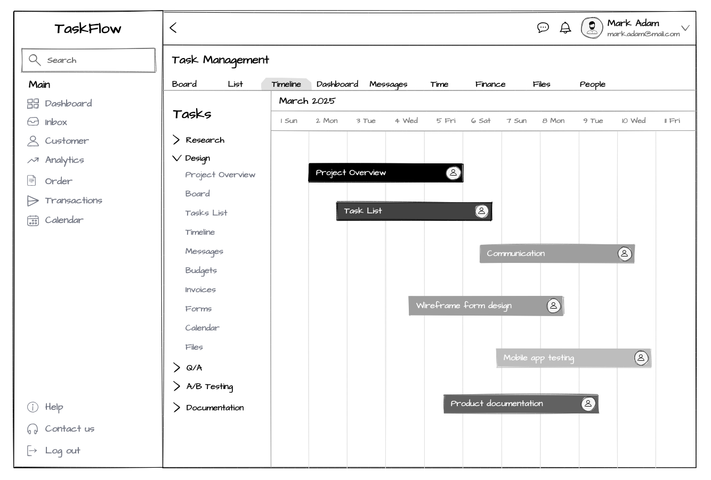Image resolution: width=711 pixels, height=480 pixels.
Task: Expand the Documentation task group
Action: [x=177, y=408]
